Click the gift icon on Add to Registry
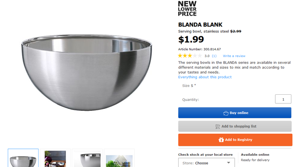The width and height of the screenshot is (297, 167). [221, 140]
